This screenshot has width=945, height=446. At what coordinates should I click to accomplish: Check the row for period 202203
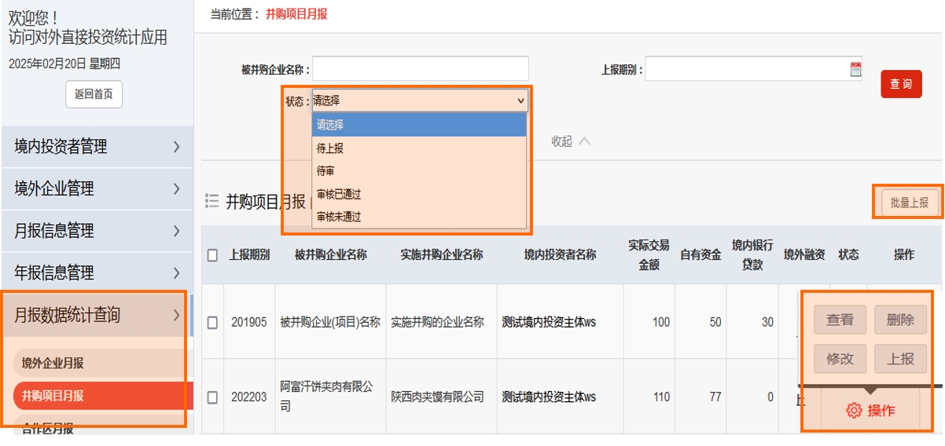212,397
